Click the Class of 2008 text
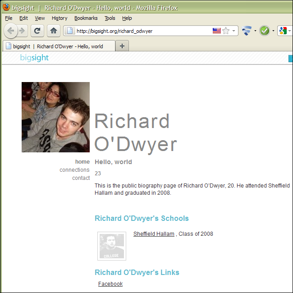Screen dimensions: 293x293 click(196, 234)
